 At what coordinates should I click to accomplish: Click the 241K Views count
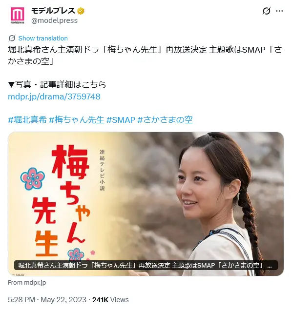click(110, 300)
